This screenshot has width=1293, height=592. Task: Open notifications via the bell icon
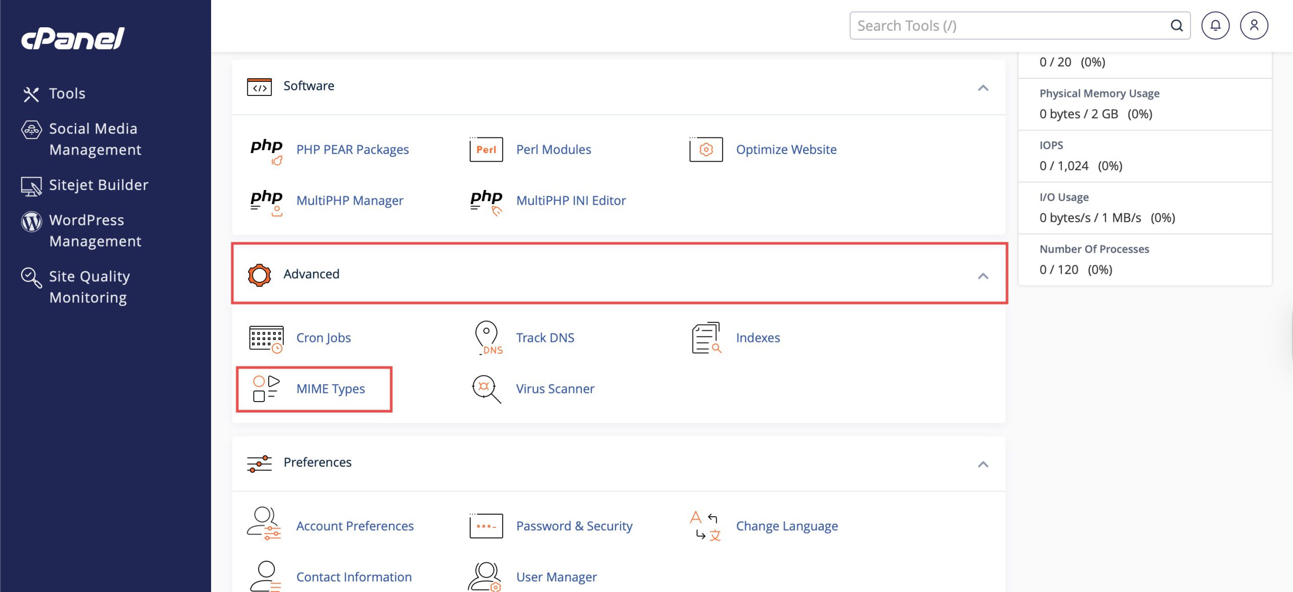point(1215,26)
